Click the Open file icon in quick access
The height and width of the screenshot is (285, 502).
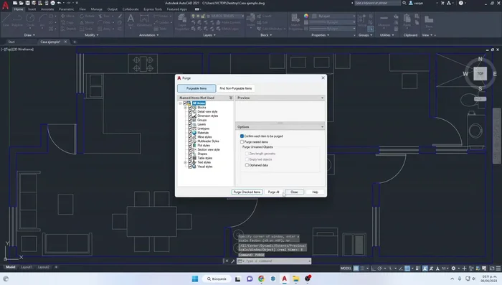coord(21,3)
